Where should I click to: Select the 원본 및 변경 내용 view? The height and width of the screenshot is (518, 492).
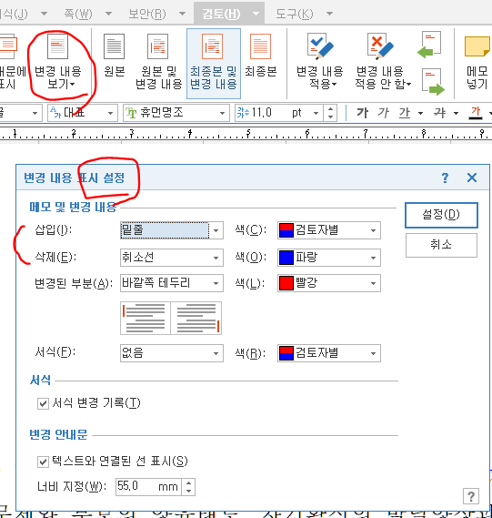[158, 62]
